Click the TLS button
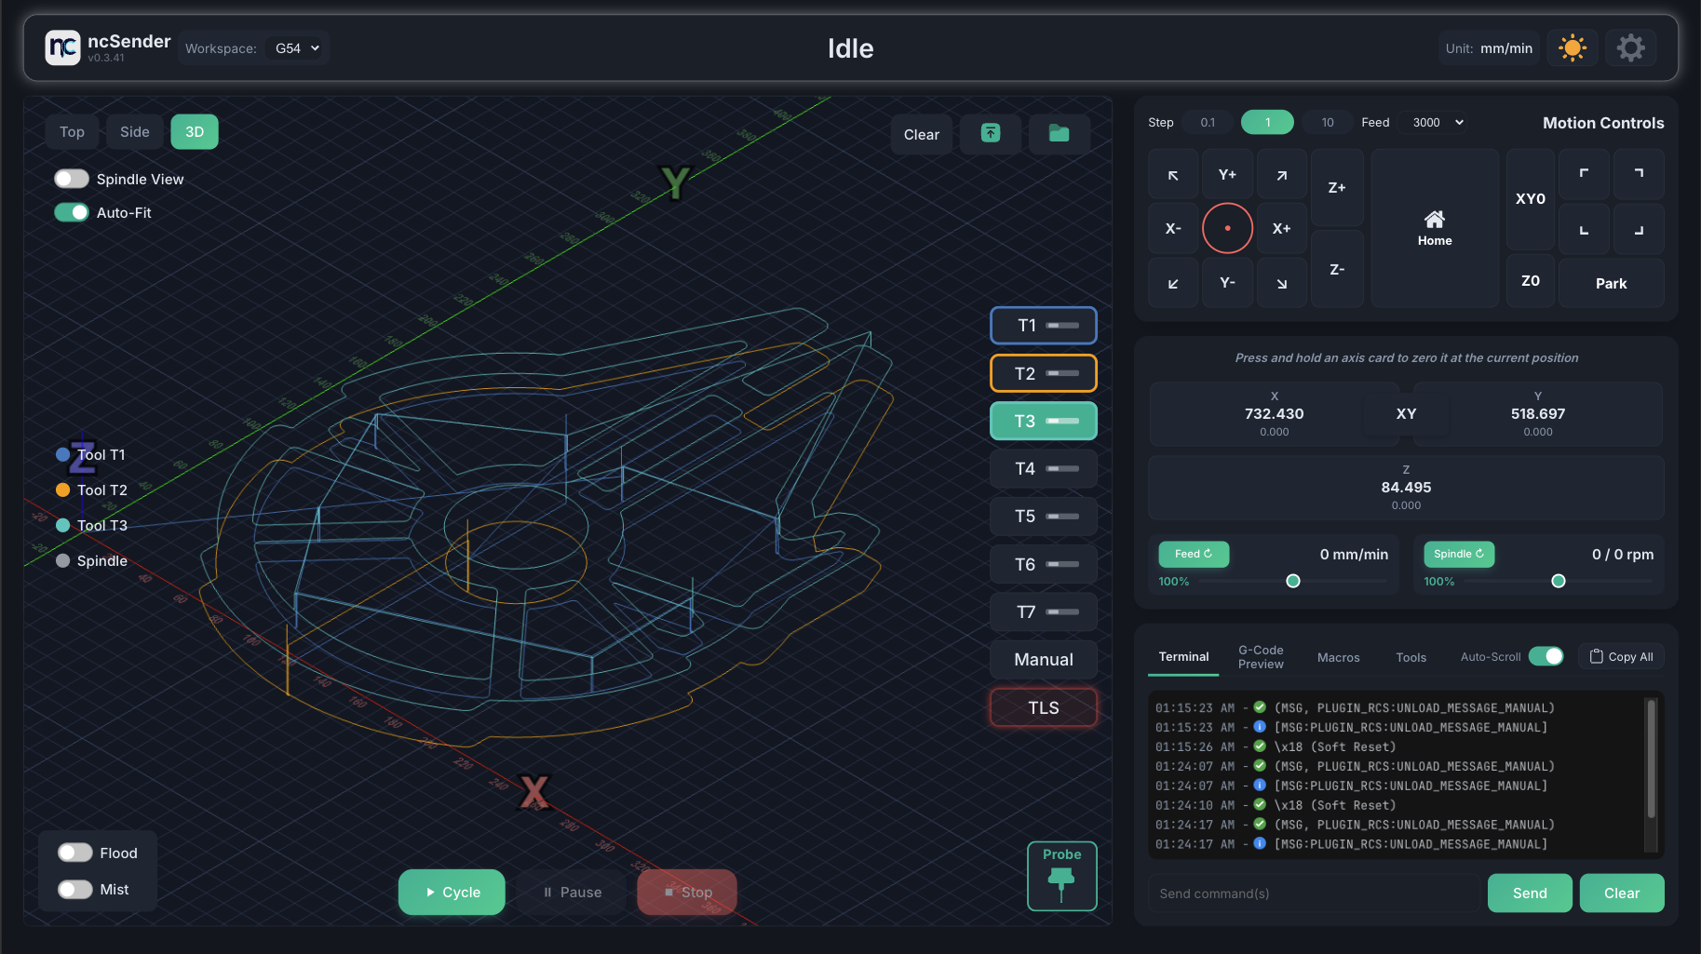The image size is (1701, 954). (1043, 707)
